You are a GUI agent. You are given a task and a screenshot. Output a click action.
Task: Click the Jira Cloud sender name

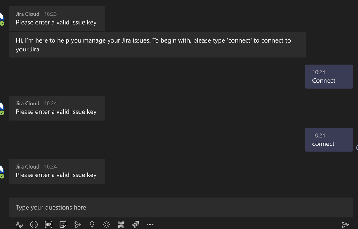(x=28, y=14)
